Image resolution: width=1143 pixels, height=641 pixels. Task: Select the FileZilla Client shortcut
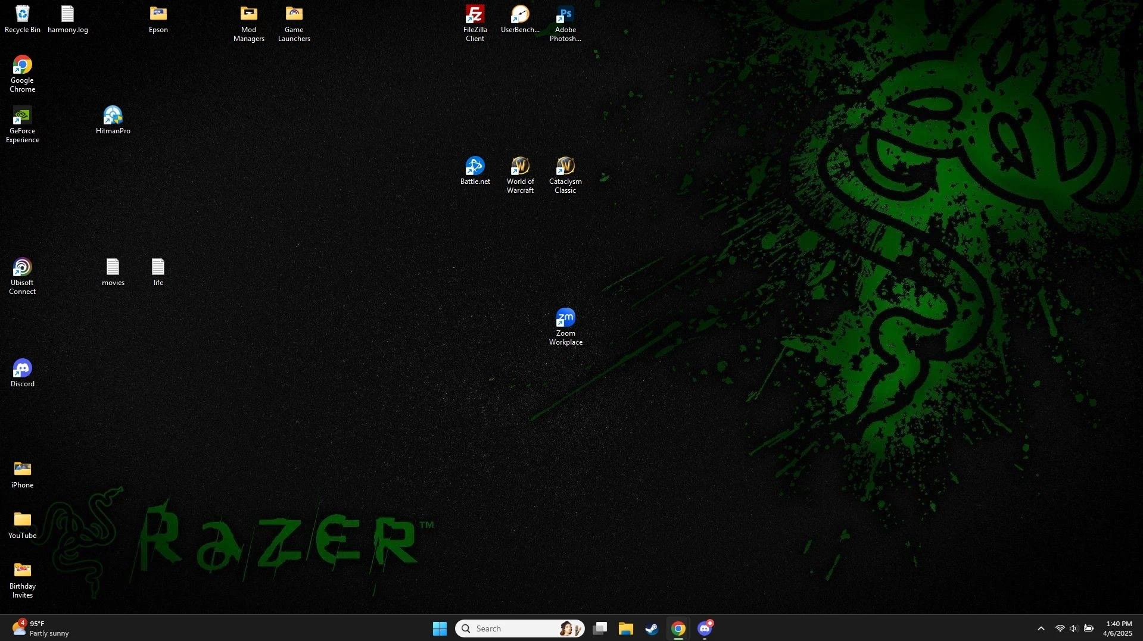pos(475,24)
